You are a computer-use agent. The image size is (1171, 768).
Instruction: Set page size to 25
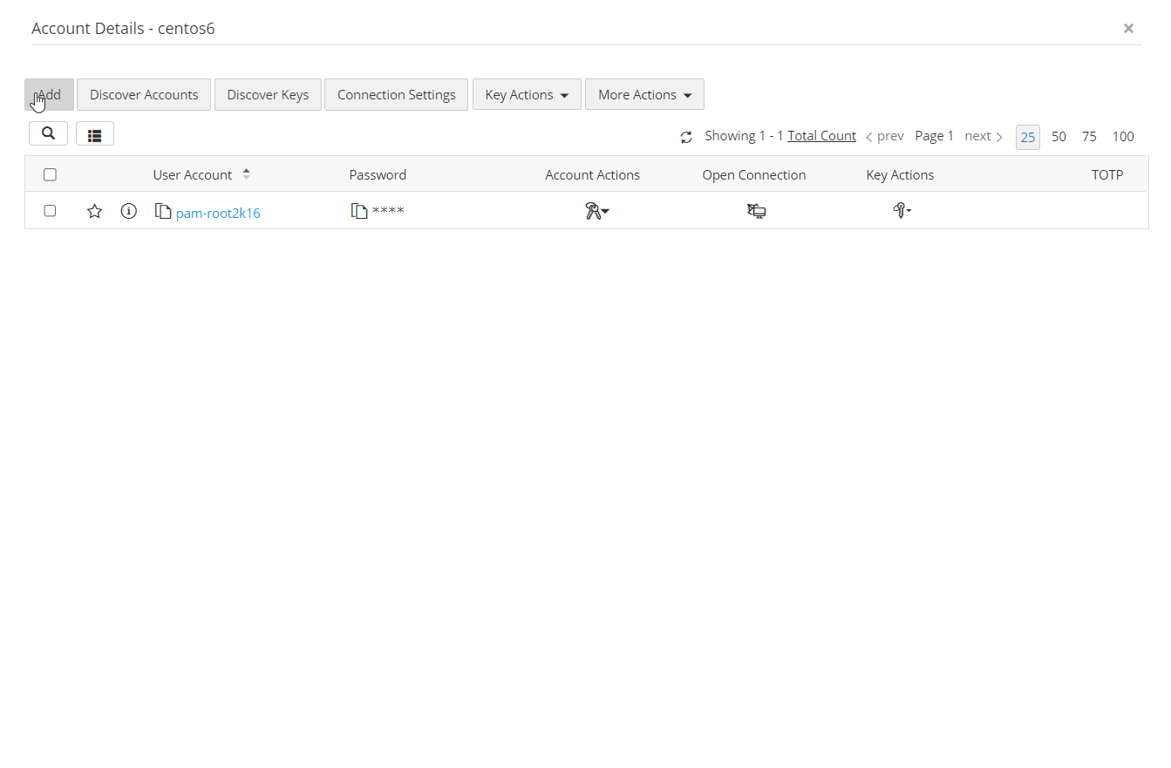coord(1028,137)
